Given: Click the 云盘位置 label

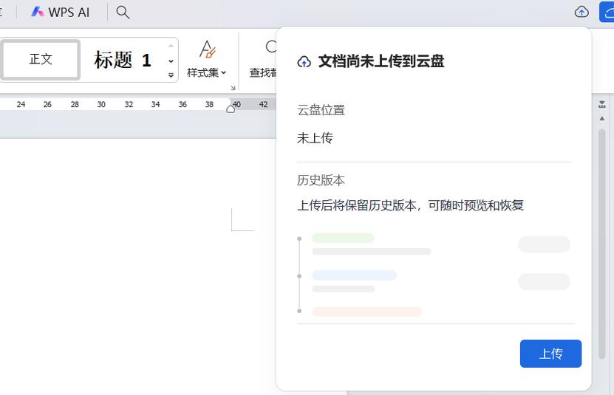Looking at the screenshot, I should [x=321, y=110].
